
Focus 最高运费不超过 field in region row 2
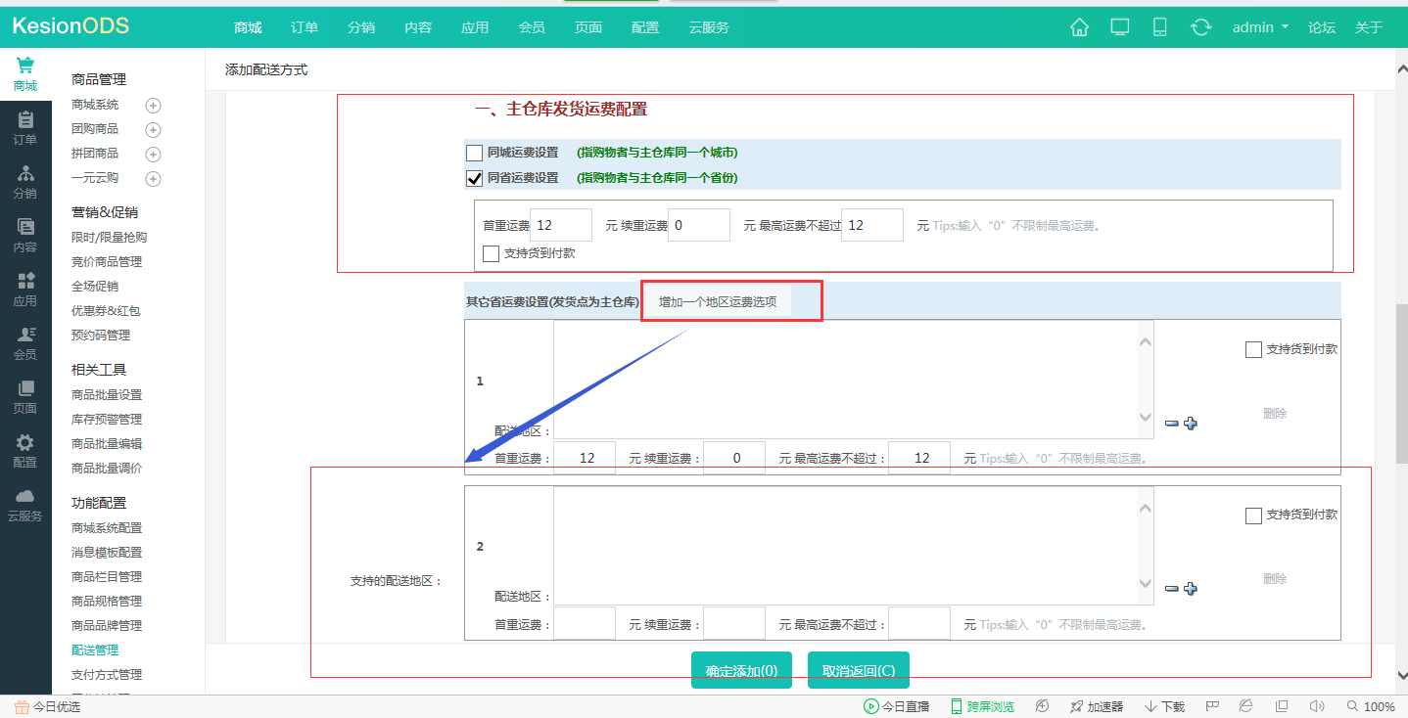tap(919, 623)
